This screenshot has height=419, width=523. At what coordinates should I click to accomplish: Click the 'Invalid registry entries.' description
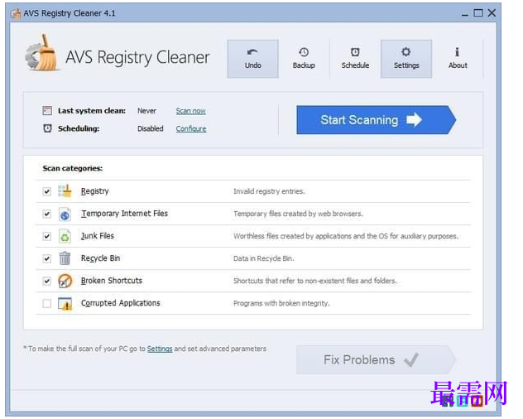tap(269, 191)
